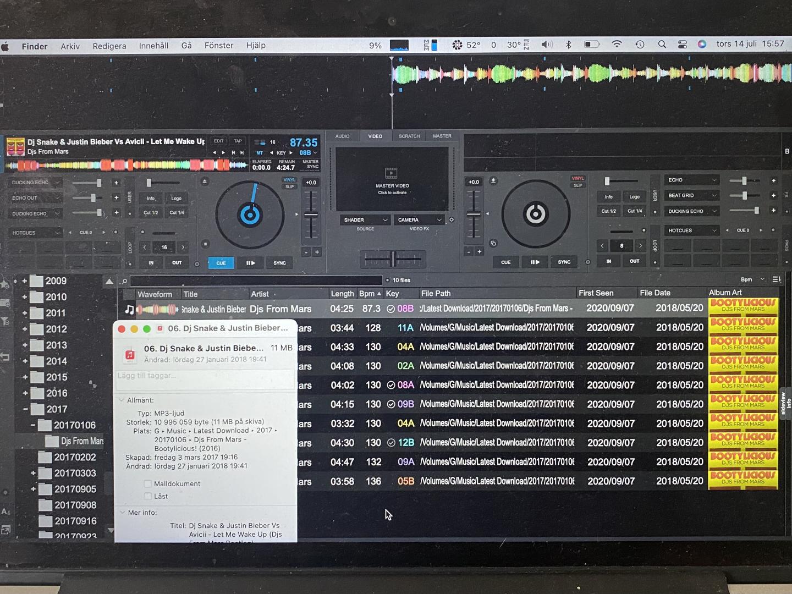Eject the track from the left deck
Screen dimensions: 792x594
tap(205, 182)
